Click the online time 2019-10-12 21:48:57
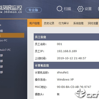Viewport: 99px width, 99px height. pyautogui.click(x=71, y=58)
